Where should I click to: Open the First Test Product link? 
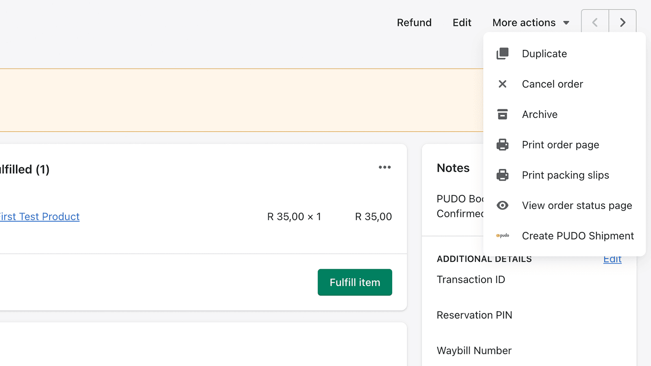click(39, 216)
